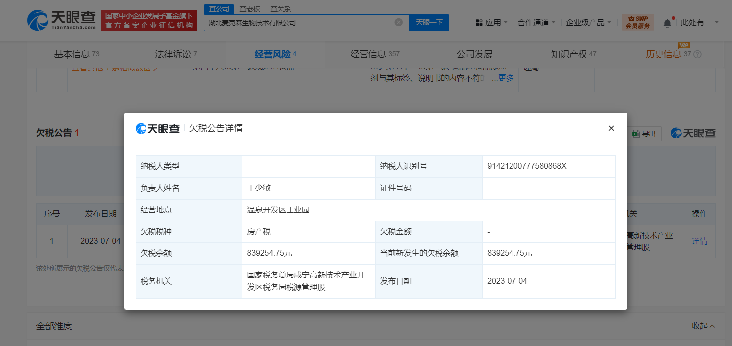Click the 欠税余额 value 839254.75元
Viewport: 732px width, 346px height.
click(x=269, y=253)
